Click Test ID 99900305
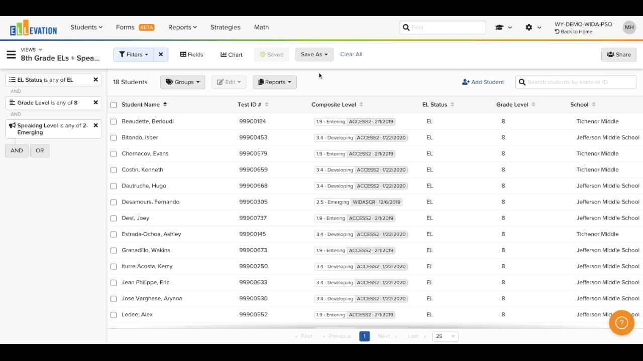The image size is (643, 361). click(x=253, y=202)
